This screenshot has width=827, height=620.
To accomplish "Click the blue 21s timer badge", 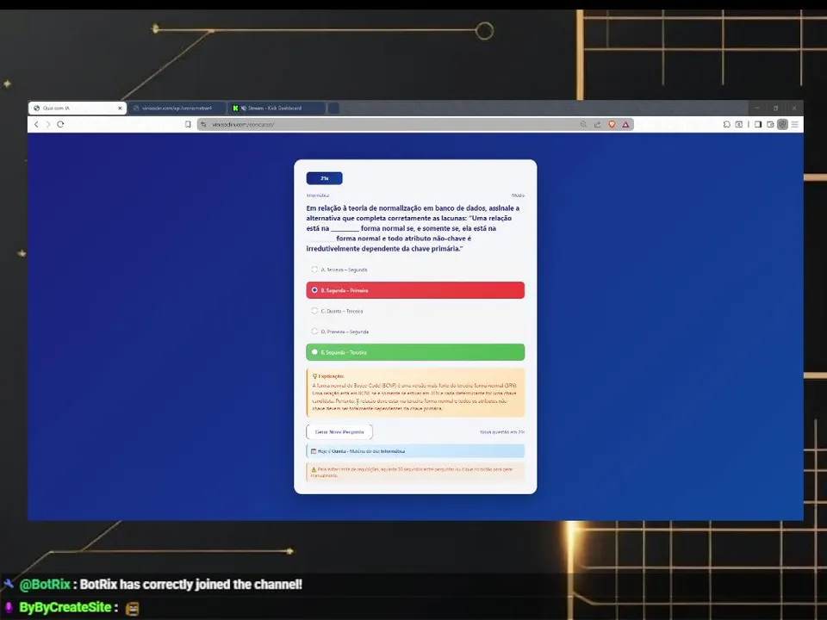I will (325, 178).
